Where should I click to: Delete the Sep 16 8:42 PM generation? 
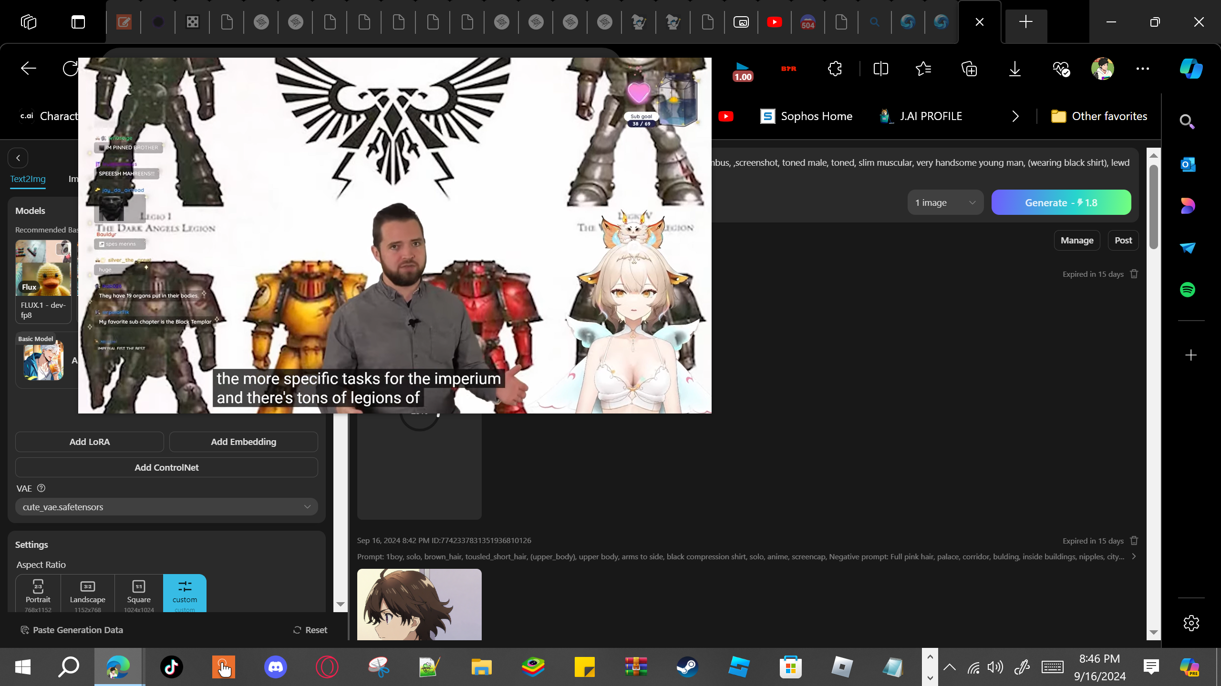click(x=1134, y=541)
